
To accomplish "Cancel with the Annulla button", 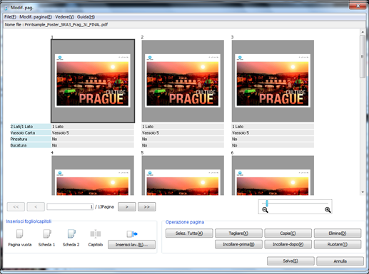I will [340, 261].
